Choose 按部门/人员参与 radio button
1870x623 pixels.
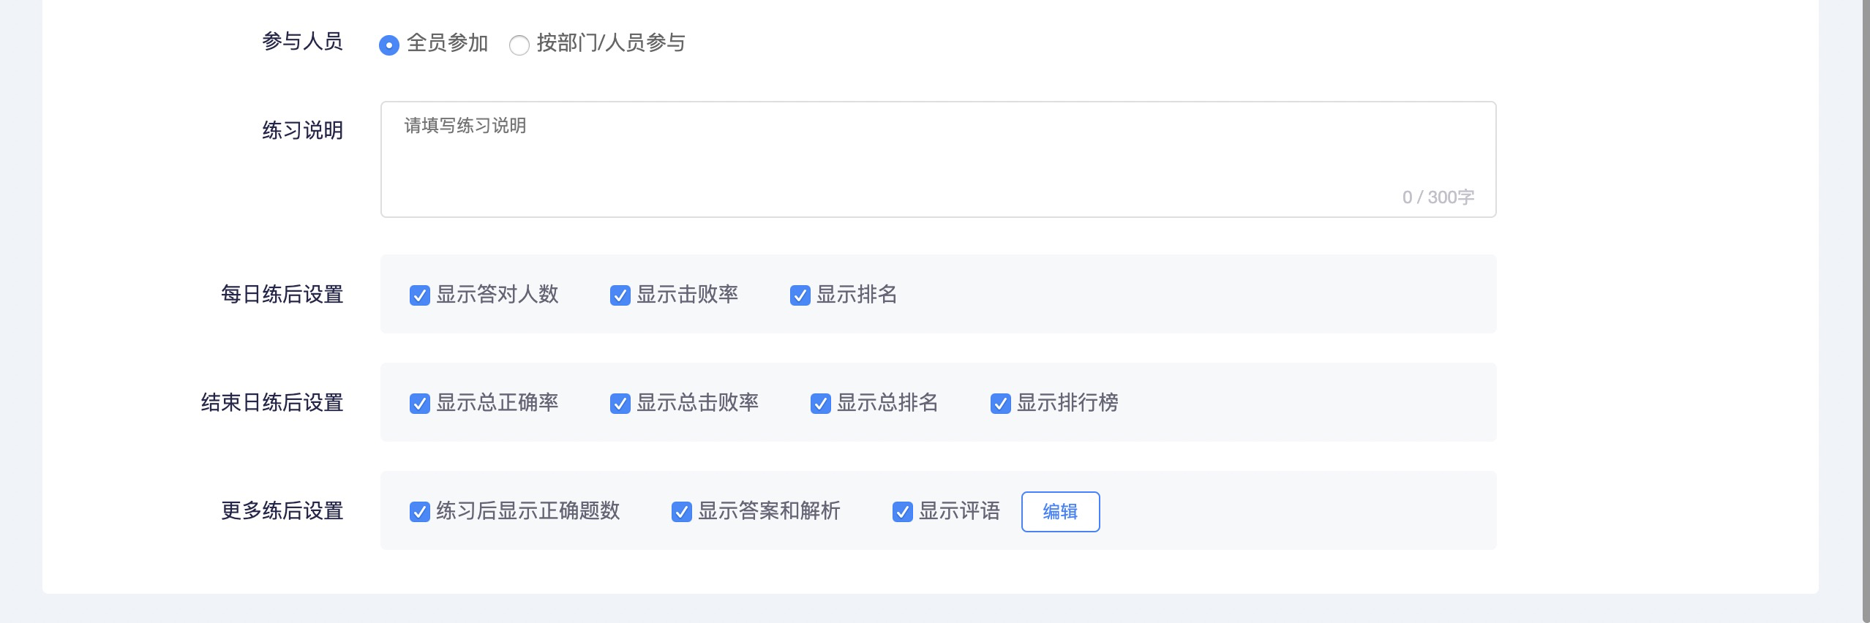519,45
